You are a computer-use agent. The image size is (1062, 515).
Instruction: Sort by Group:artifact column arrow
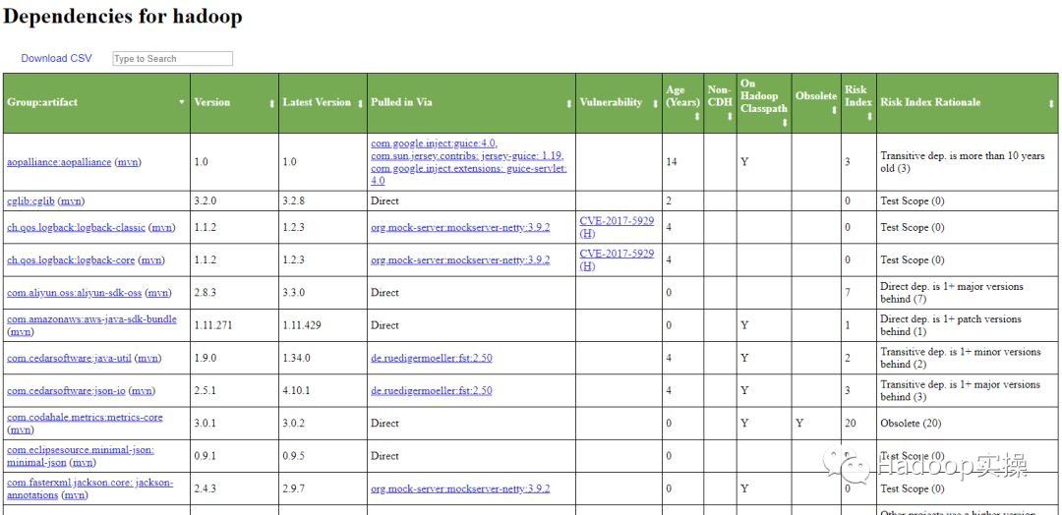(x=182, y=102)
